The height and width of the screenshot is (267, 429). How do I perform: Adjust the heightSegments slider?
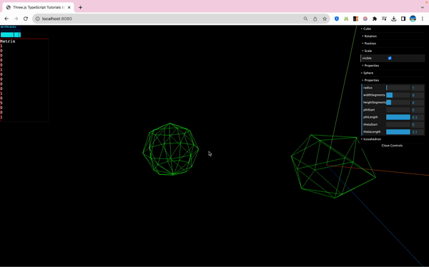[x=398, y=103]
